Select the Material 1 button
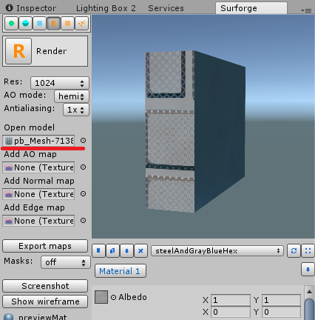315x320 pixels. [x=121, y=271]
